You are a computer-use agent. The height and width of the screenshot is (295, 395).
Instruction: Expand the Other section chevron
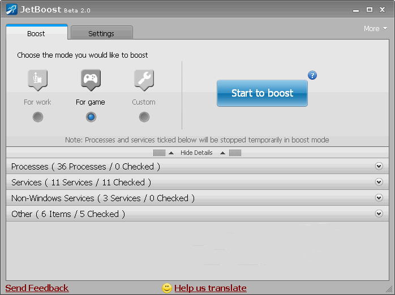(x=379, y=214)
